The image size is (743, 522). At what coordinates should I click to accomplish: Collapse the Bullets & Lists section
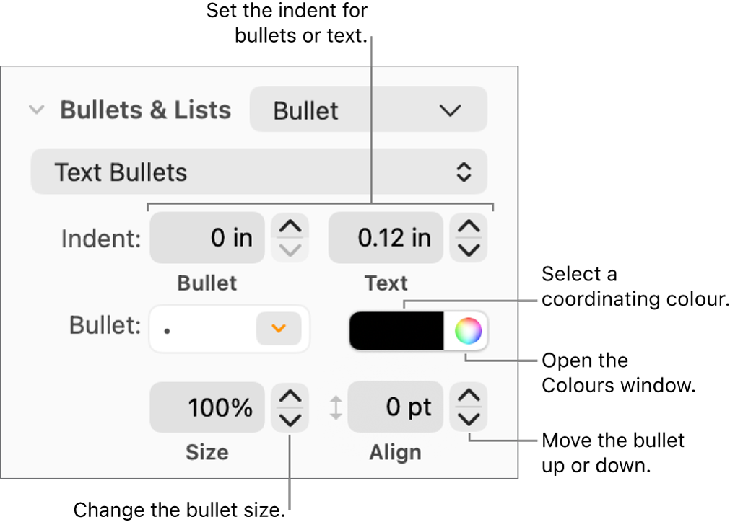(36, 110)
